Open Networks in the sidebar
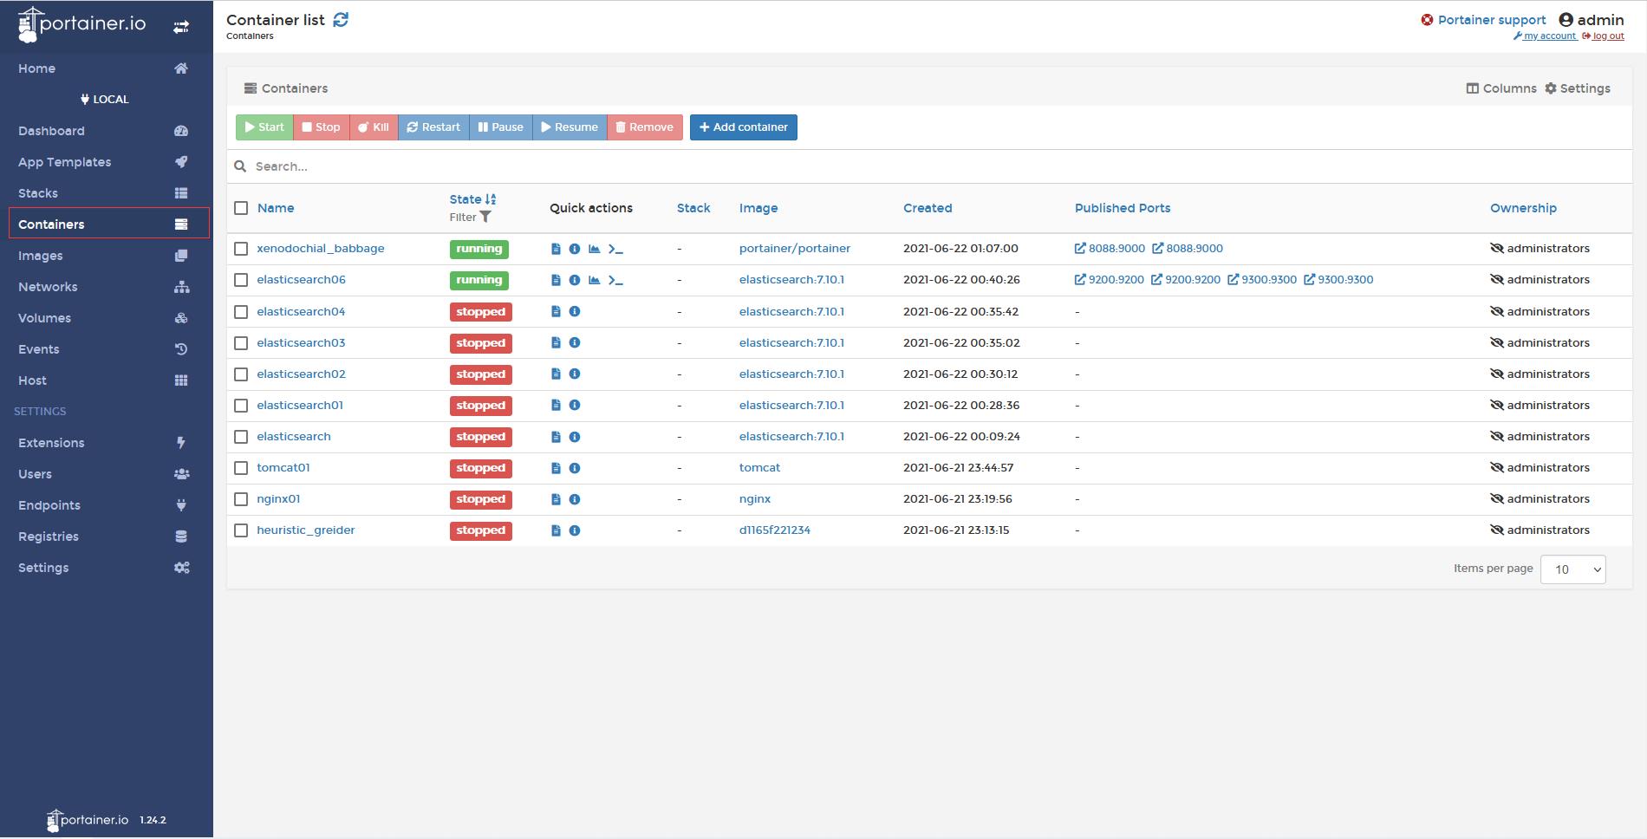Screen dimensions: 1647x839 [107, 287]
